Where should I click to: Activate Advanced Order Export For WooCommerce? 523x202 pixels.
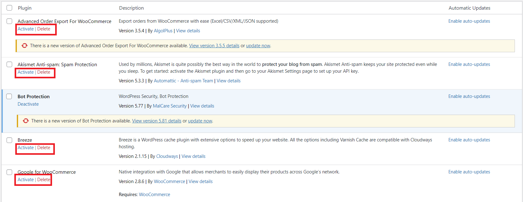(26, 29)
